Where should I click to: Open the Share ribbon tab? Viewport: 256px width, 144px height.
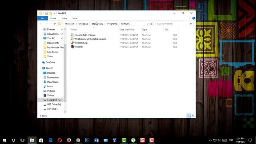click(x=64, y=18)
